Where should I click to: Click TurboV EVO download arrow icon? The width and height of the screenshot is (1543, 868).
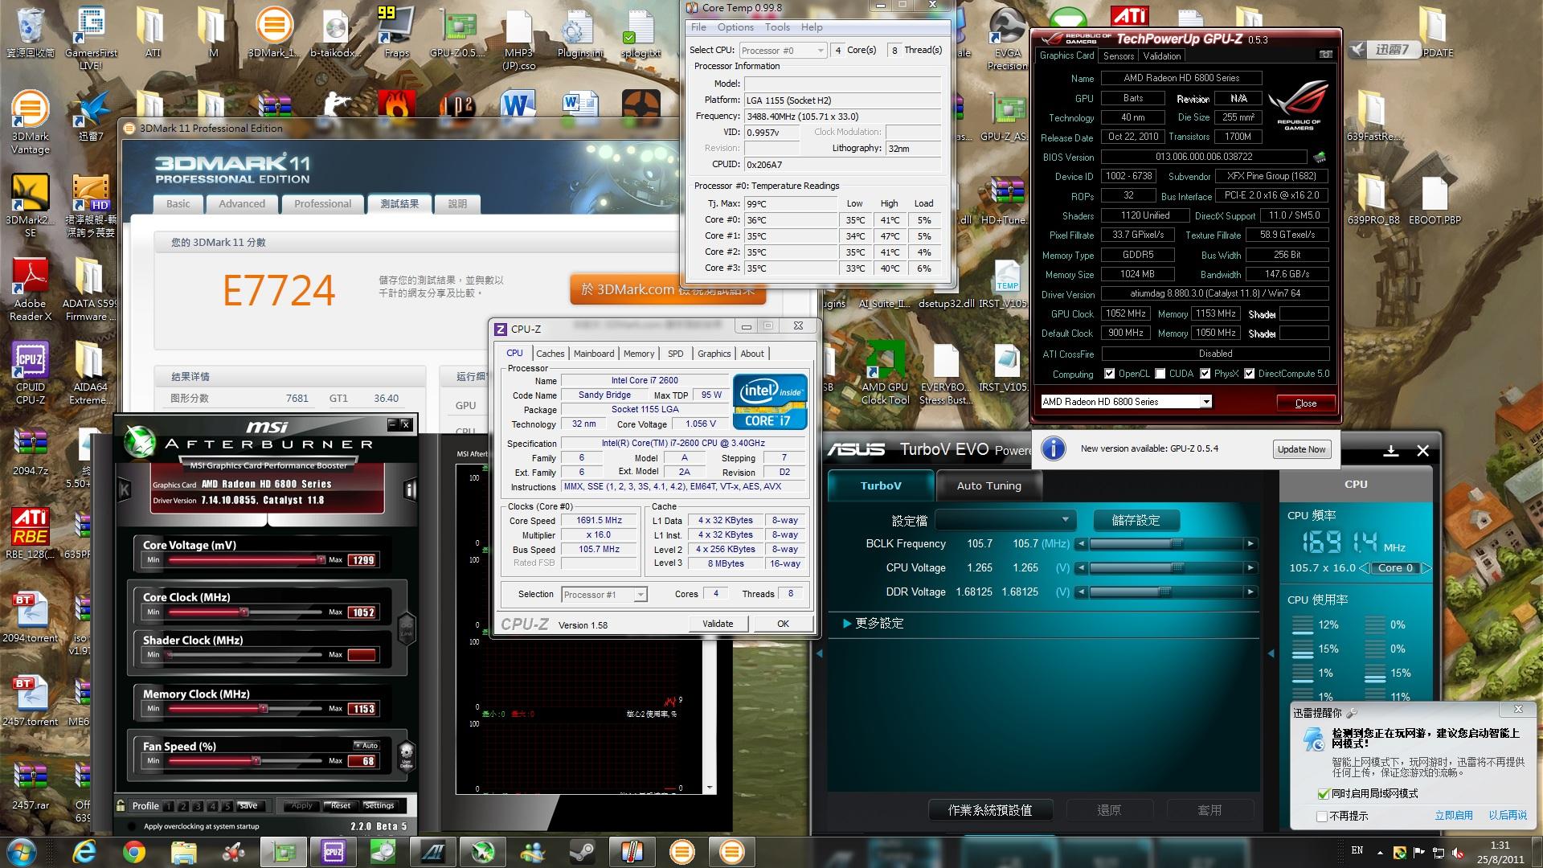(1391, 451)
